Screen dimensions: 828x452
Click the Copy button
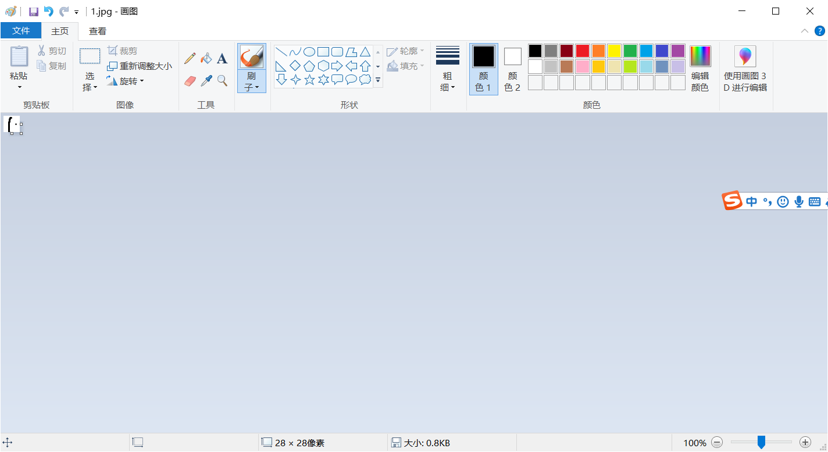52,66
